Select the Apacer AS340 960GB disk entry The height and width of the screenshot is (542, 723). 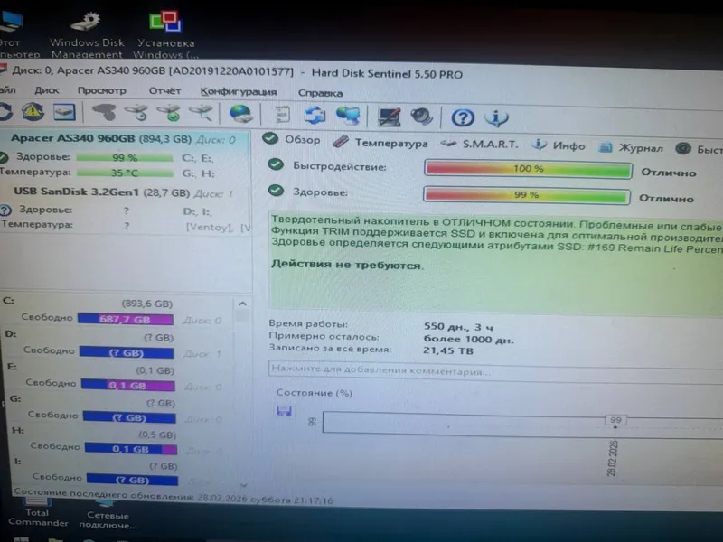tap(123, 138)
